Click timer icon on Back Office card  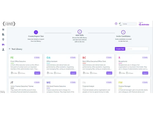(84, 73)
